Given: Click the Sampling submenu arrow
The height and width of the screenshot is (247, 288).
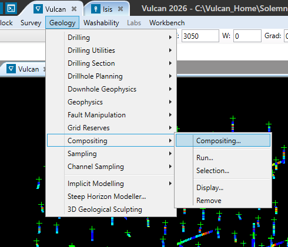Looking at the screenshot, I should pyautogui.click(x=170, y=154).
